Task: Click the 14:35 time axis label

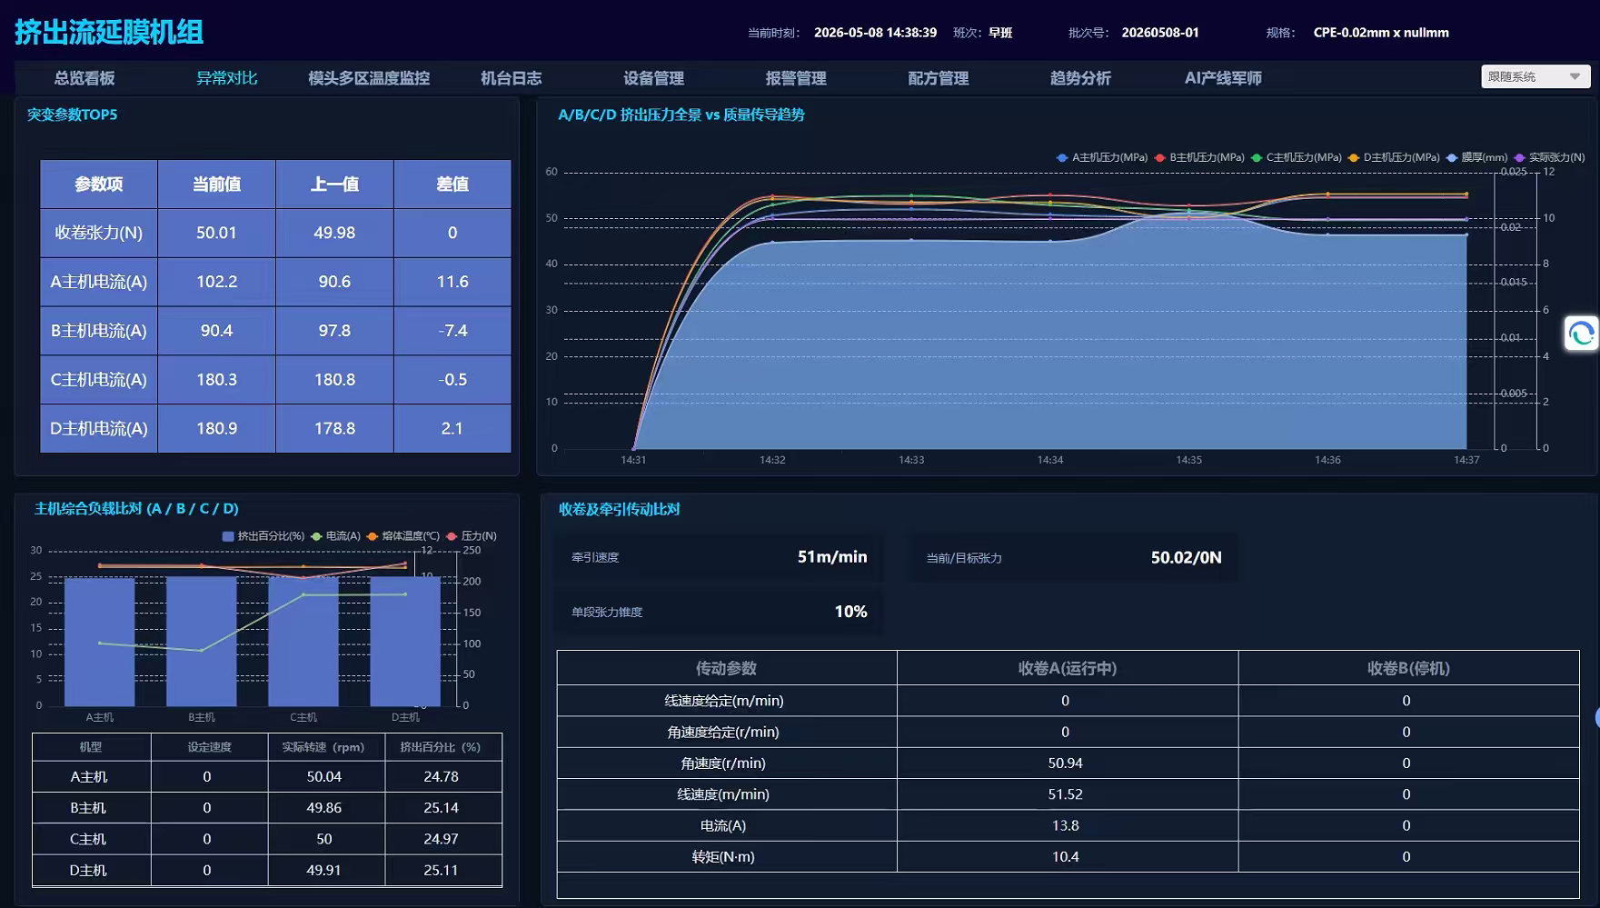Action: [x=1188, y=460]
